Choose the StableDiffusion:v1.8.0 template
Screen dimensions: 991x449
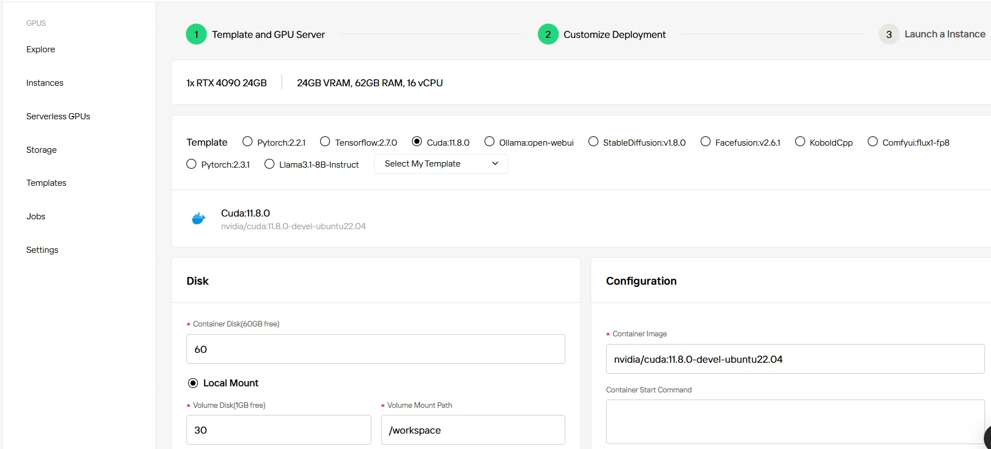pyautogui.click(x=593, y=142)
